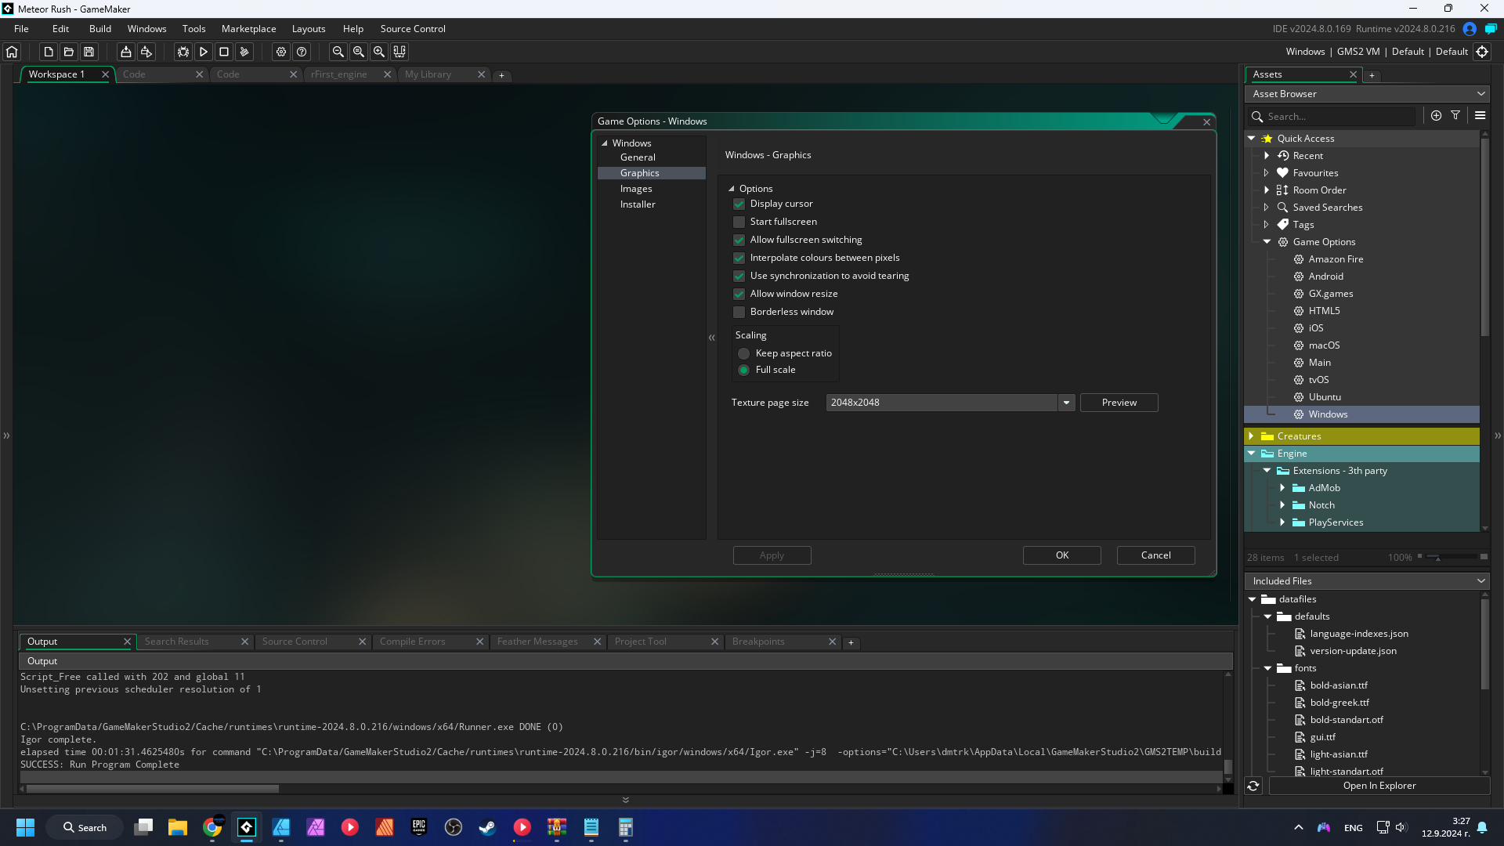This screenshot has width=1504, height=846.
Task: Click the Run game play icon
Action: (x=204, y=52)
